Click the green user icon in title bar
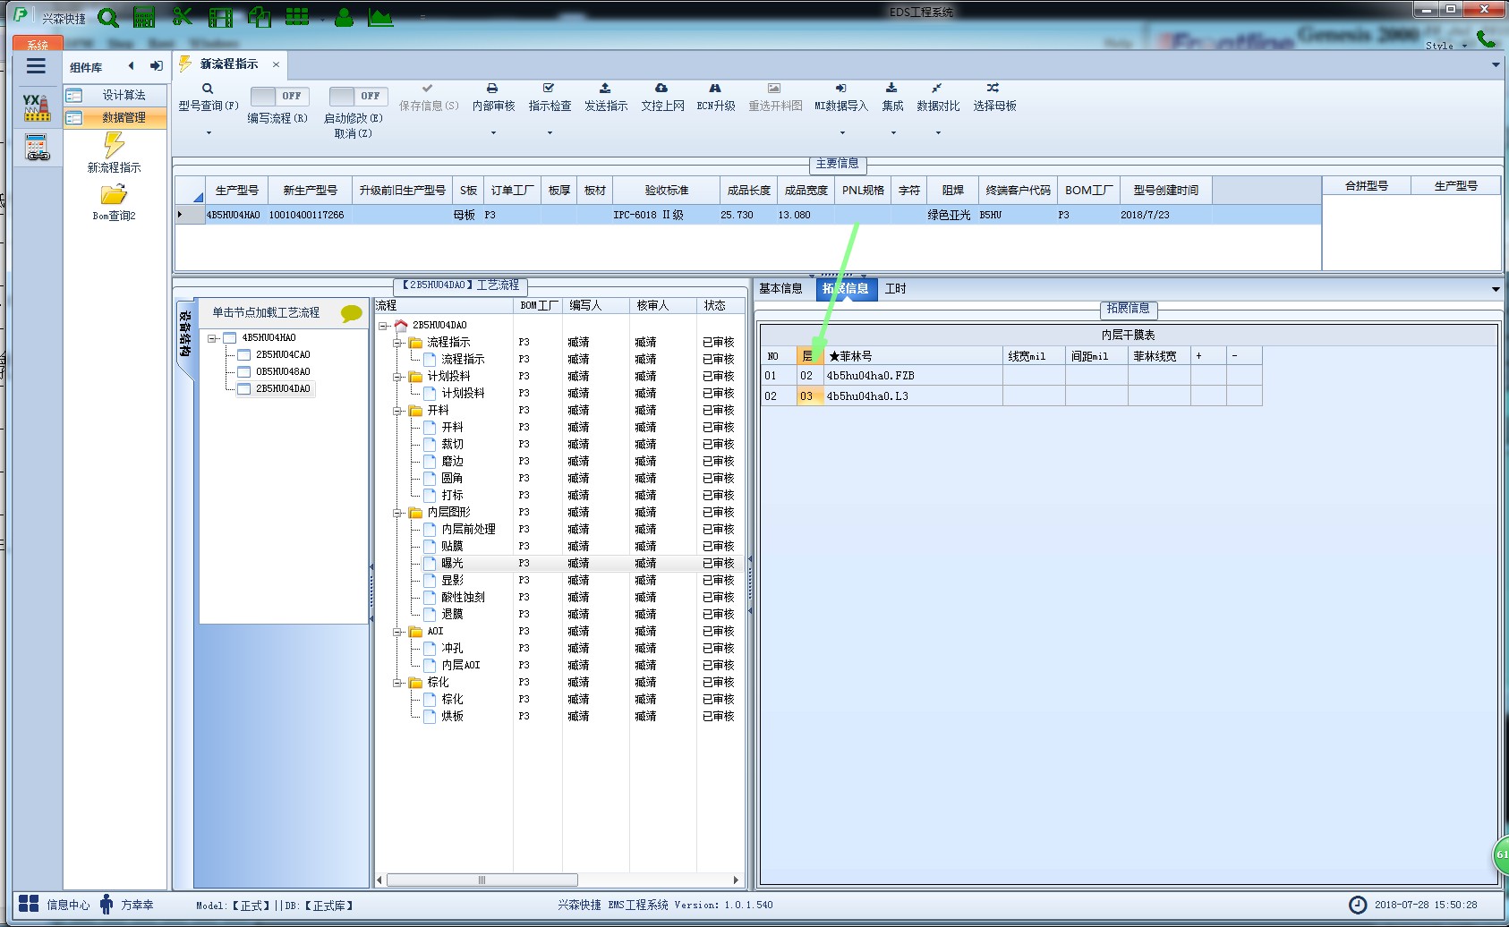The width and height of the screenshot is (1509, 927). [x=344, y=17]
